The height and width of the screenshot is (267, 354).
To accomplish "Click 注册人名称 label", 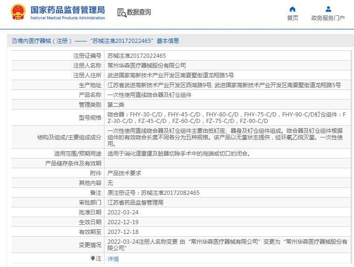I will point(87,65).
